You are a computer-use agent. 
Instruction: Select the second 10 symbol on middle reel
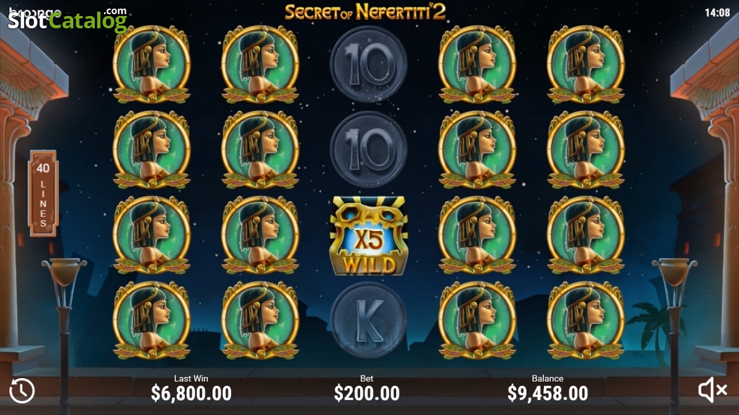click(368, 149)
